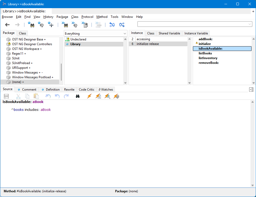
Task: Click the lightning bolt with bug icon
Action: pyautogui.click(x=116, y=96)
